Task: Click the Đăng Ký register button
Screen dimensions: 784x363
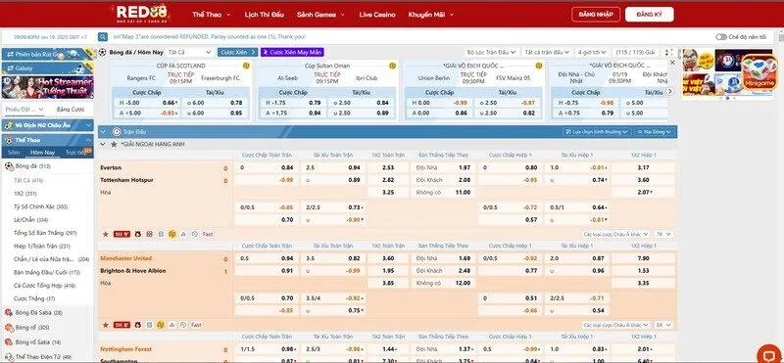Action: 649,15
